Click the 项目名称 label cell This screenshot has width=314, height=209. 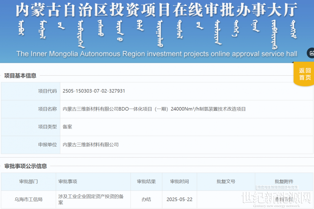click(x=31, y=109)
